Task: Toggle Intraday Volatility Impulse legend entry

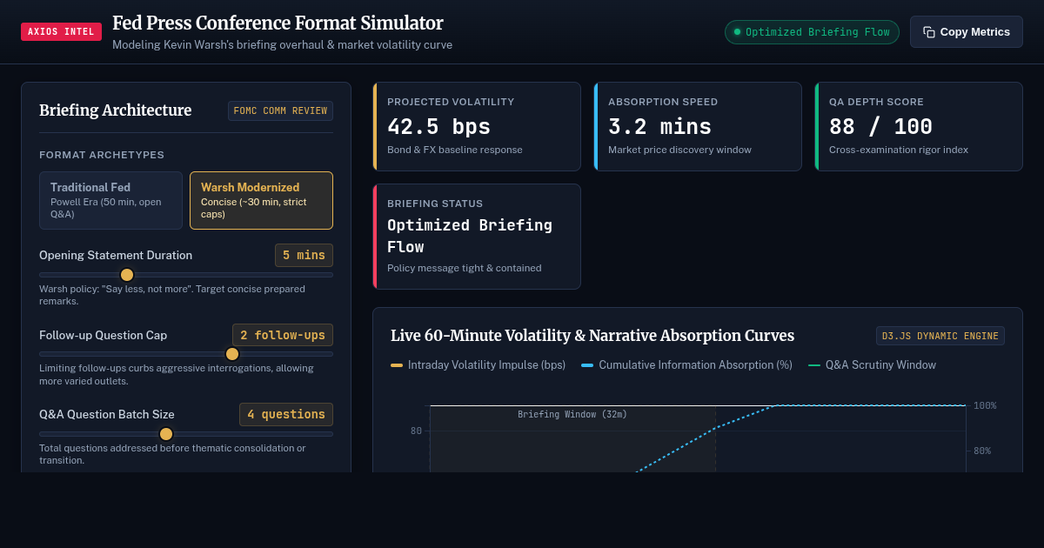Action: [478, 365]
